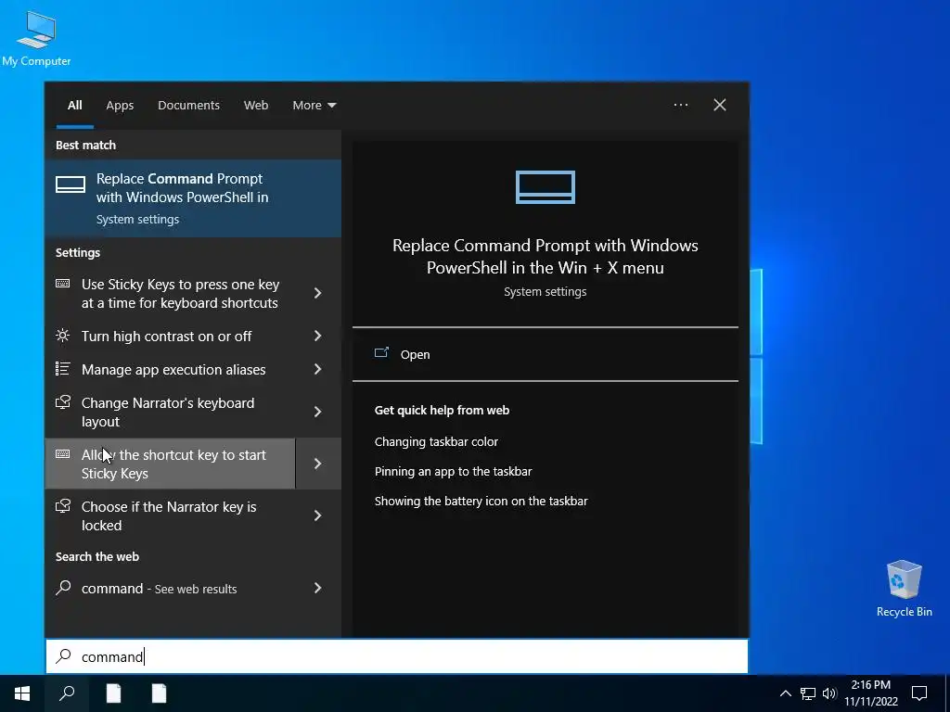
Task: Open Allow the shortcut key to start Sticky Keys
Action: [171, 464]
